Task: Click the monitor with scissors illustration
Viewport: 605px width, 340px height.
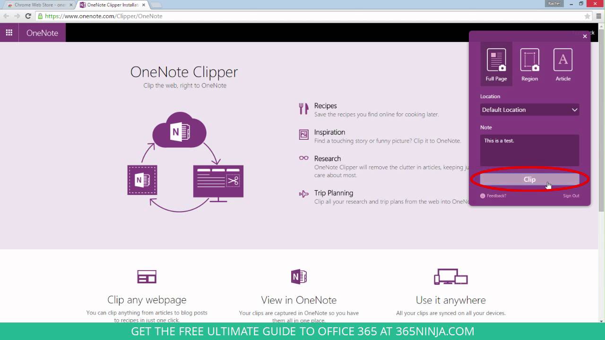Action: (218, 183)
